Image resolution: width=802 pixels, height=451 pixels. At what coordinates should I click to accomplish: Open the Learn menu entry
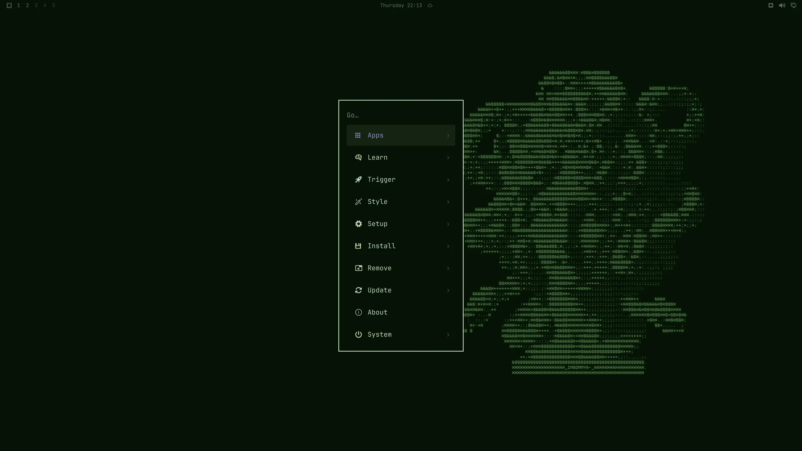(x=401, y=157)
